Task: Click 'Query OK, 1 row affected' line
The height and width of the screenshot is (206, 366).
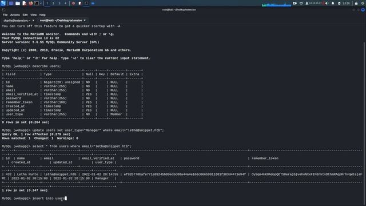Action: (36, 134)
